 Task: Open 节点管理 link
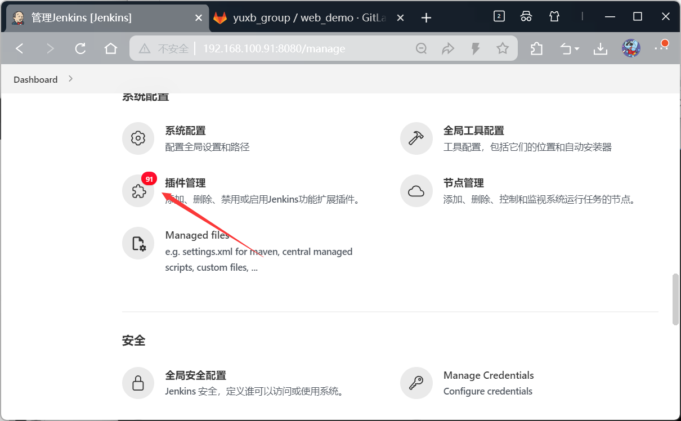463,183
